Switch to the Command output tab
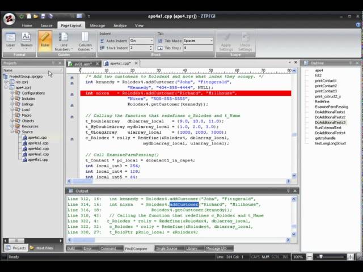Viewport: 363px width, 272px height. click(111, 248)
